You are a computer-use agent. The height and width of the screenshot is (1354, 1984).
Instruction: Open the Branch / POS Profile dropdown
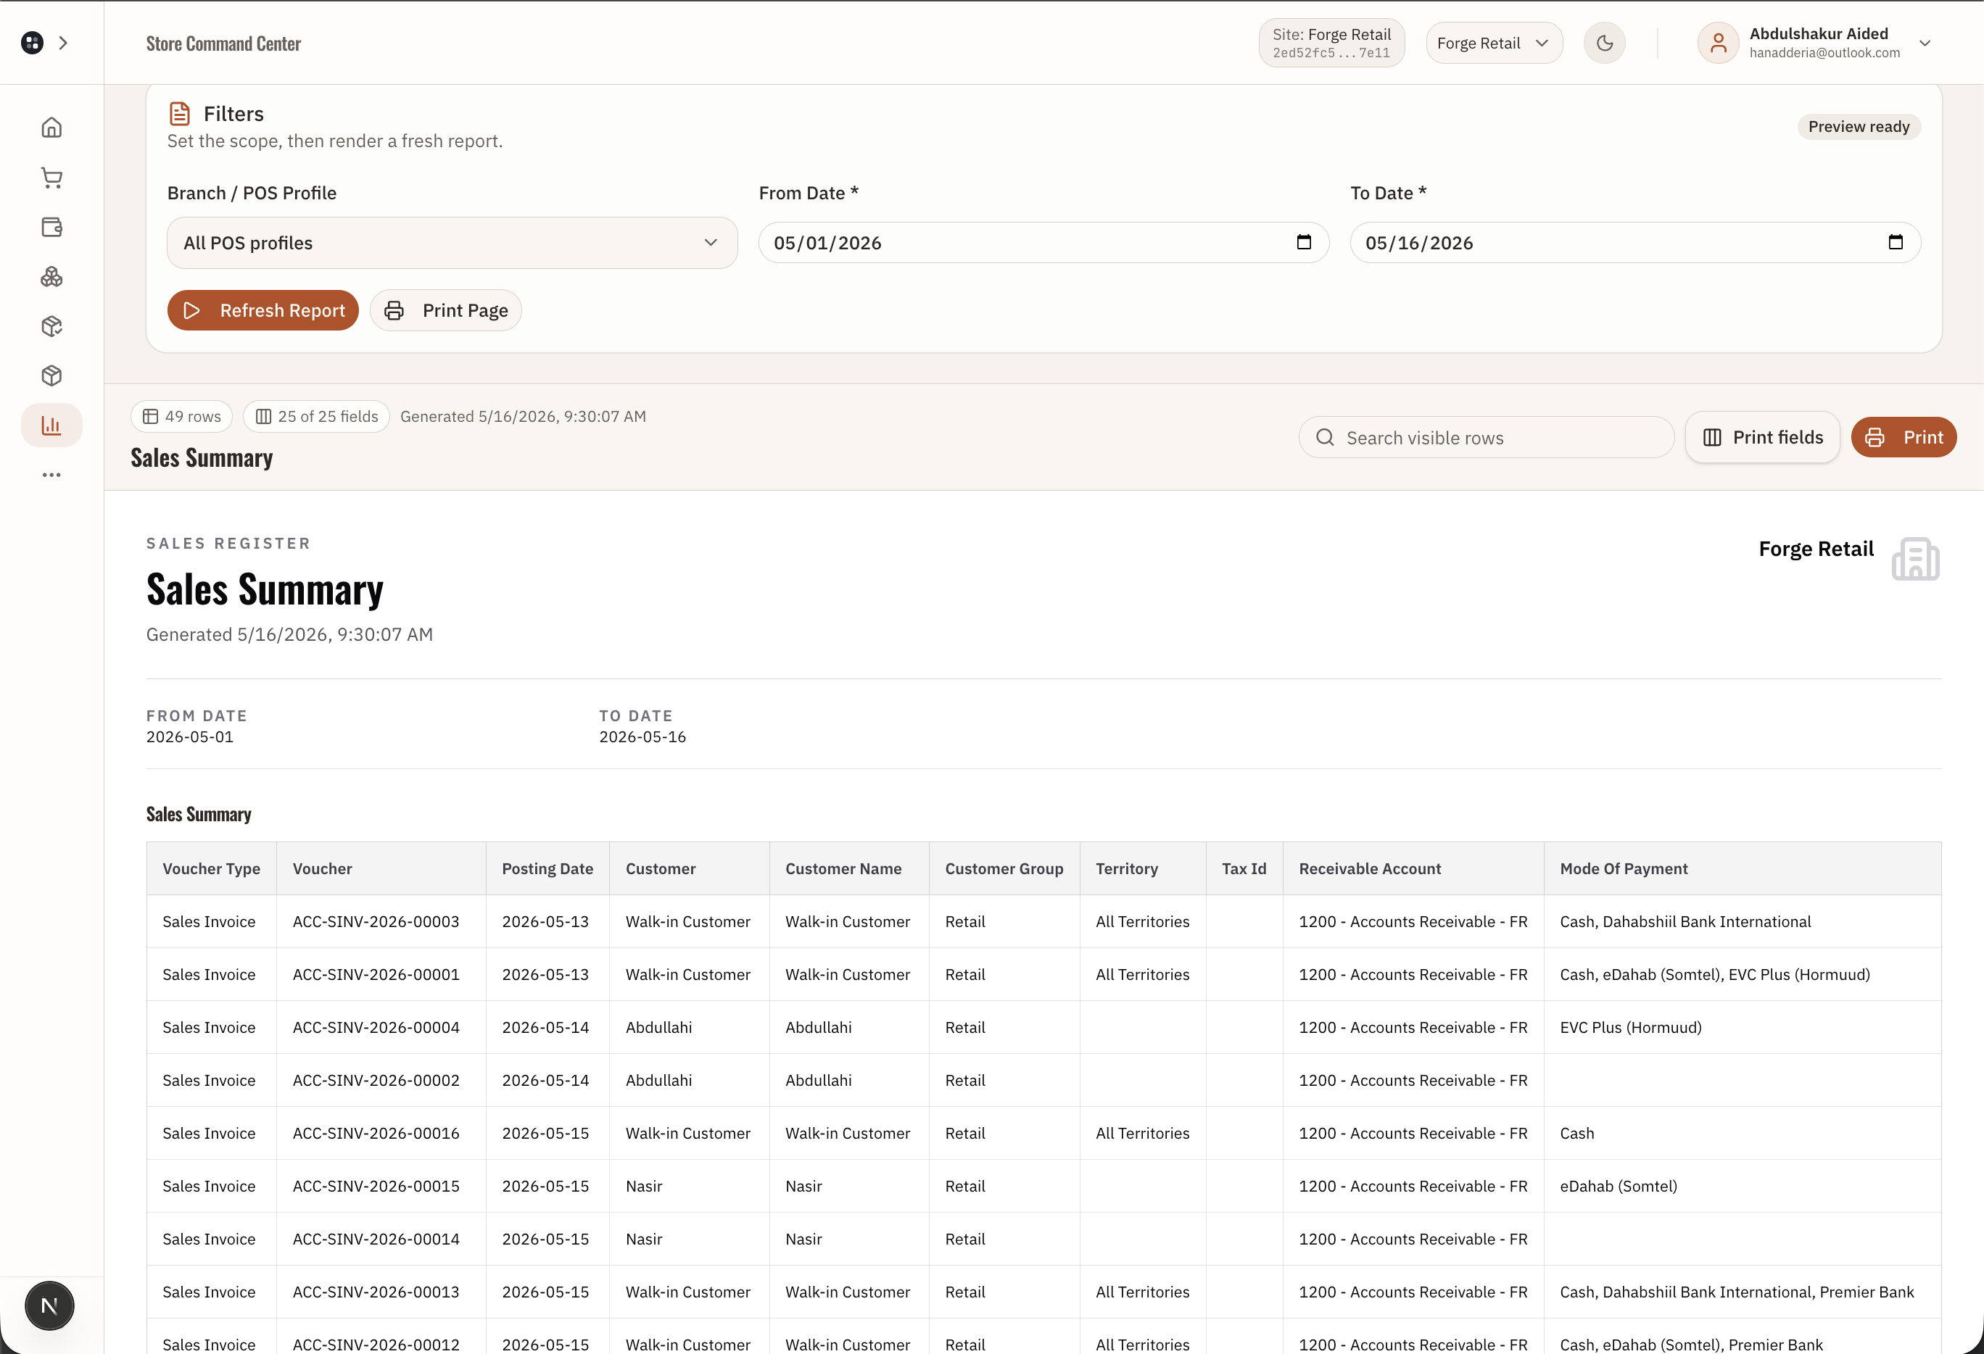pyautogui.click(x=452, y=243)
